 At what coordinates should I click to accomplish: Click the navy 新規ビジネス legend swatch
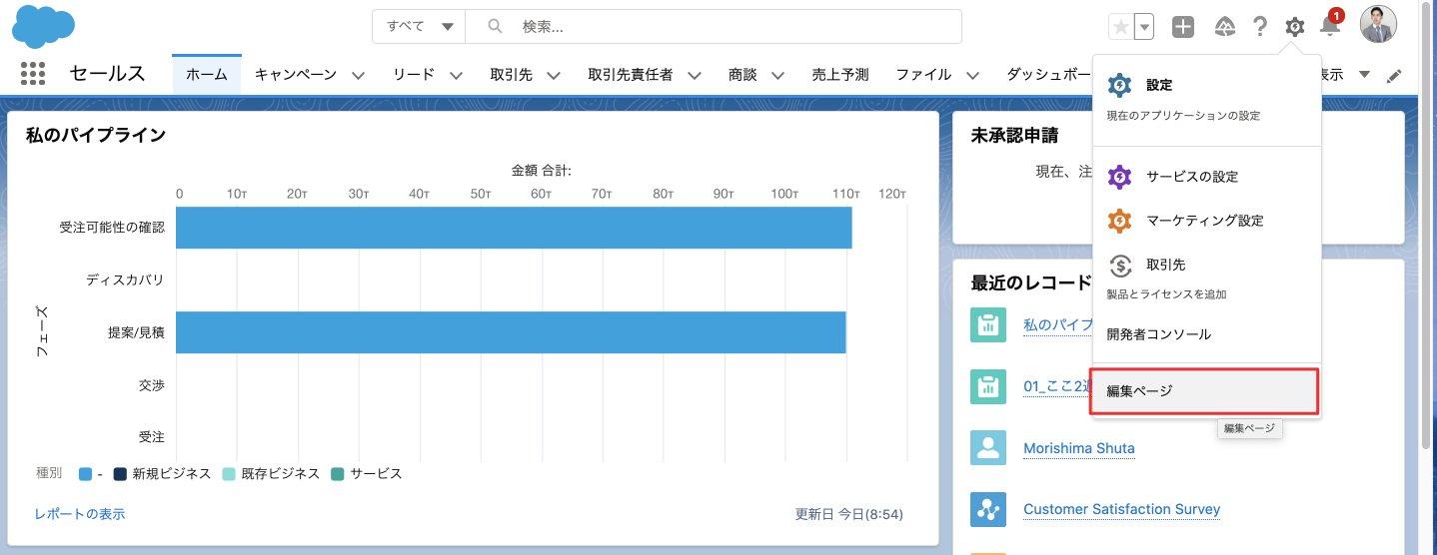(120, 474)
